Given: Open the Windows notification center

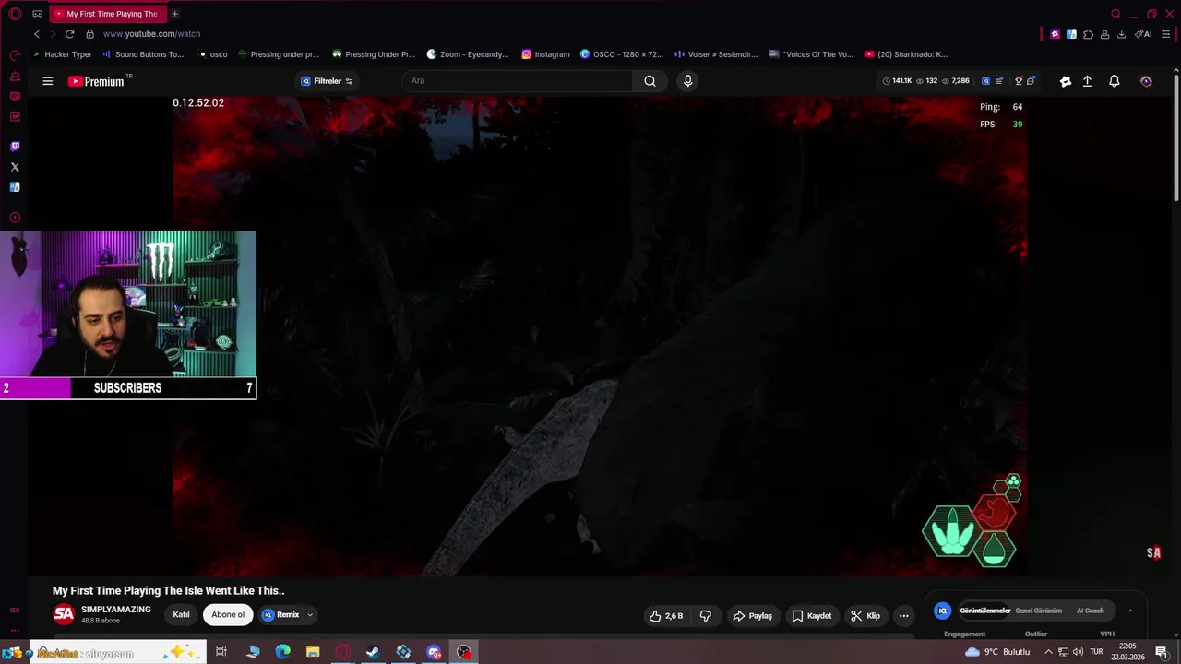Looking at the screenshot, I should coord(1162,652).
